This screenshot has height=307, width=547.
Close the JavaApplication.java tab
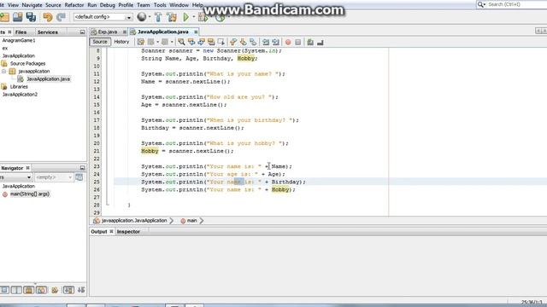click(x=196, y=32)
